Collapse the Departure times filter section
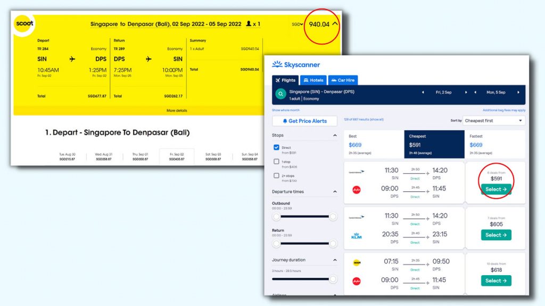Viewport: 545px width, 306px height. point(335,191)
